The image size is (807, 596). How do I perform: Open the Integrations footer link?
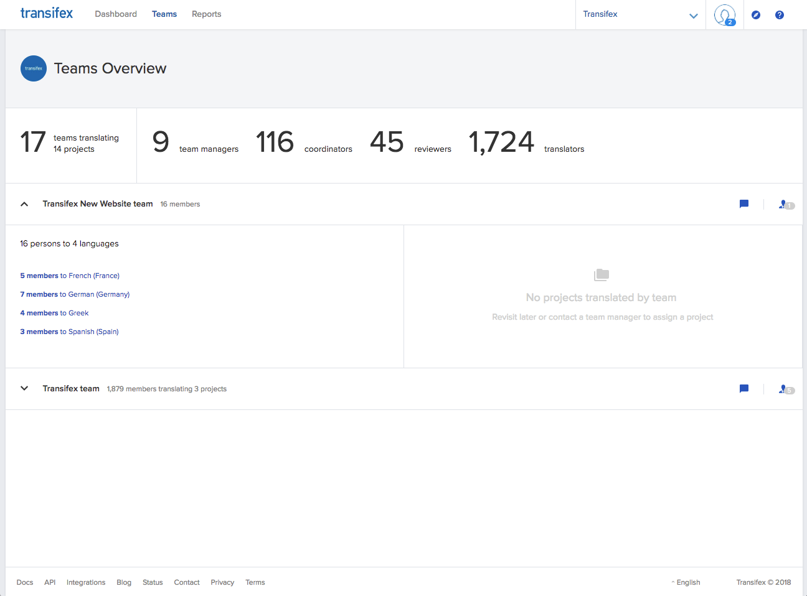(86, 582)
